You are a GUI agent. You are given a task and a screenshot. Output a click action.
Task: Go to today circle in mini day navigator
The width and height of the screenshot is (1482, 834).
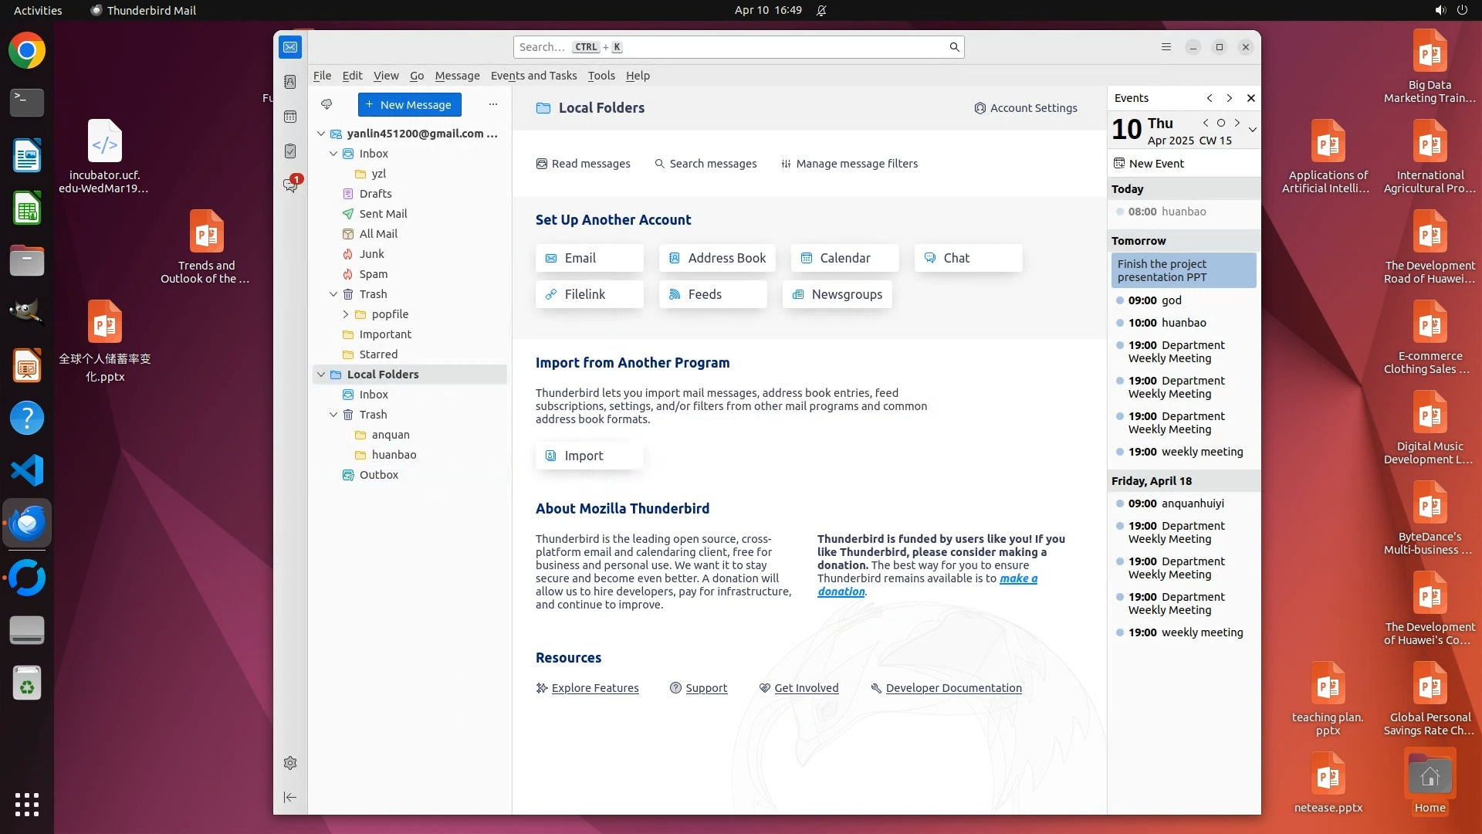click(1221, 123)
